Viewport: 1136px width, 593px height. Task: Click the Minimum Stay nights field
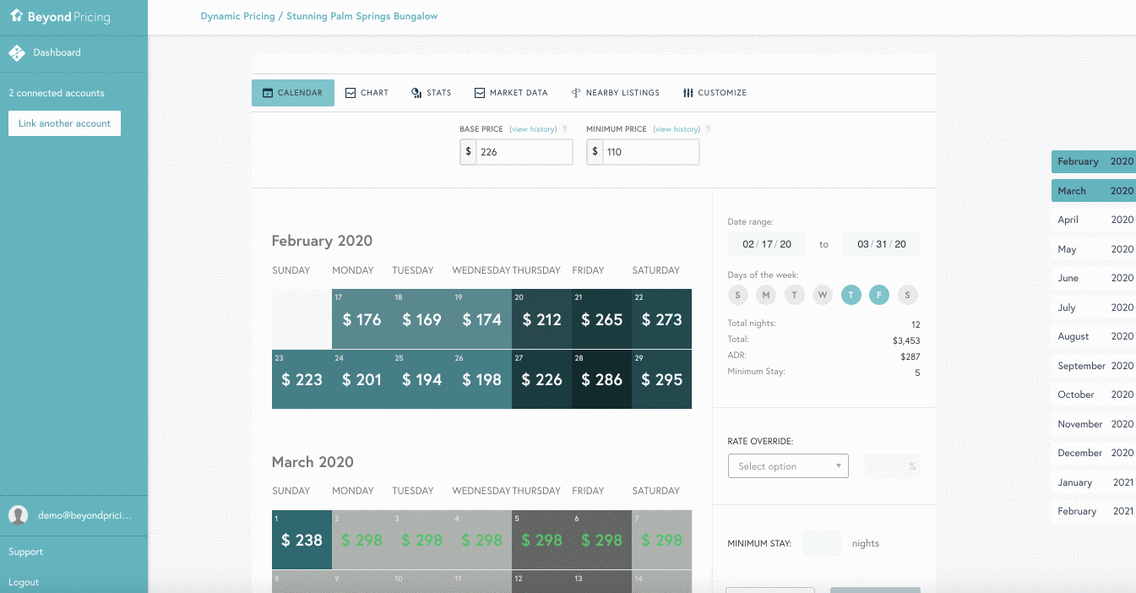click(821, 543)
